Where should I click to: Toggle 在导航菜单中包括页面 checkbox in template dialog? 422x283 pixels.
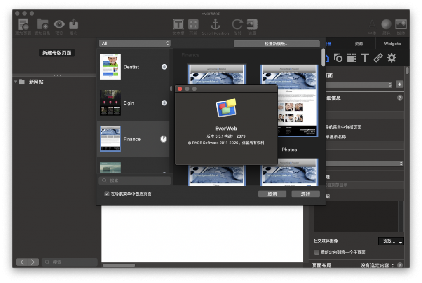pyautogui.click(x=107, y=194)
